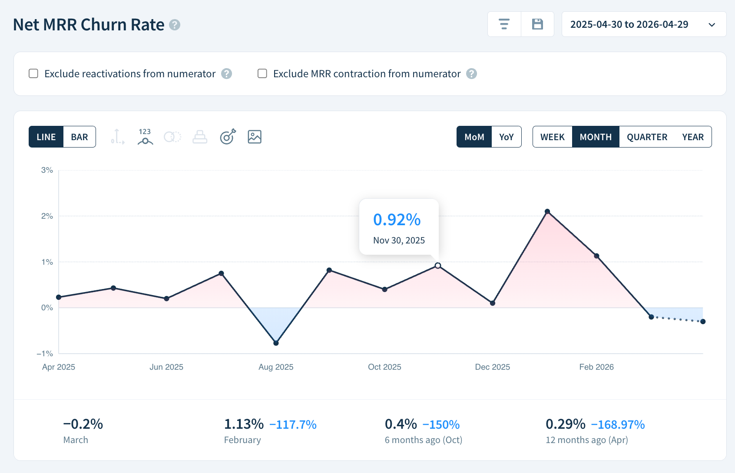The height and width of the screenshot is (473, 735).
Task: Open the Net MRR Churn Rate help icon
Action: pyautogui.click(x=175, y=25)
